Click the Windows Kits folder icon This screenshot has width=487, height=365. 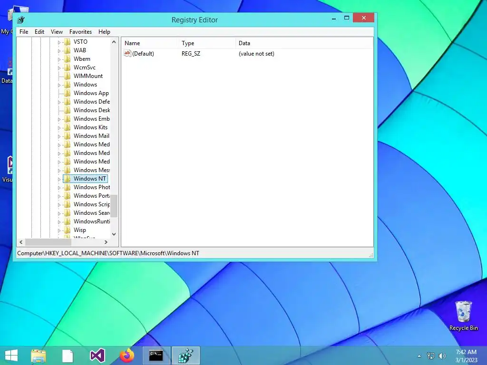68,127
